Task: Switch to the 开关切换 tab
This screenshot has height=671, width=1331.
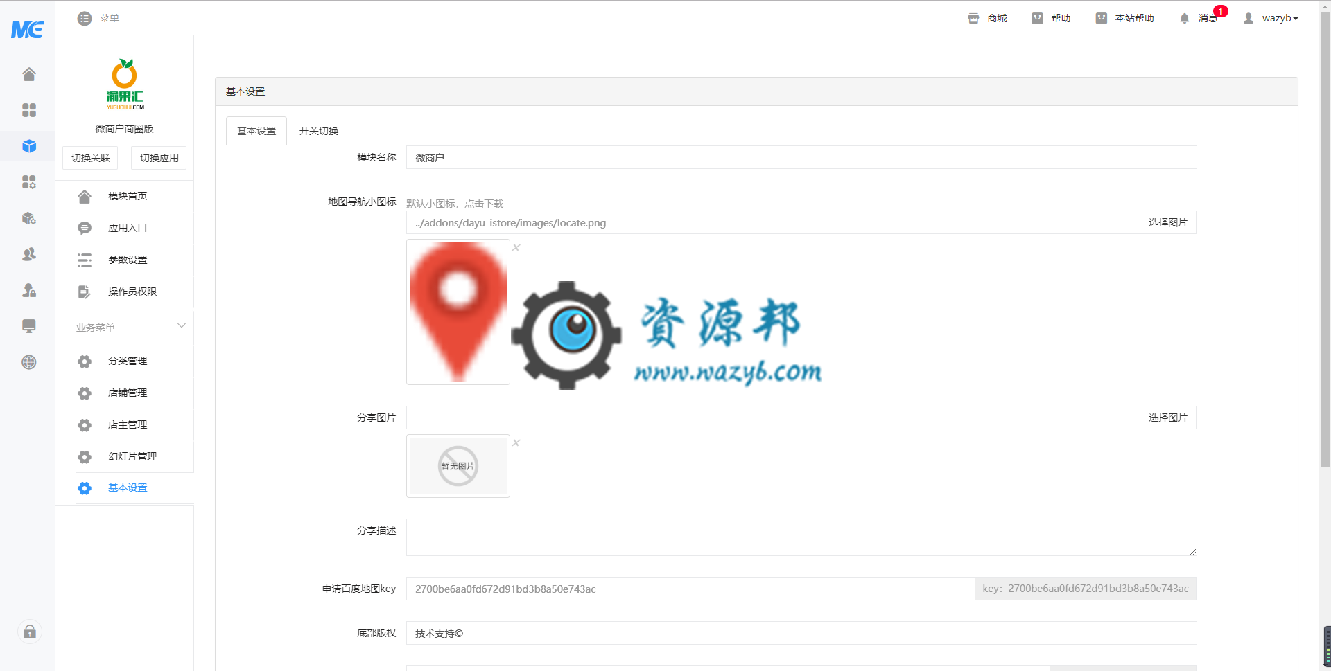Action: point(319,131)
